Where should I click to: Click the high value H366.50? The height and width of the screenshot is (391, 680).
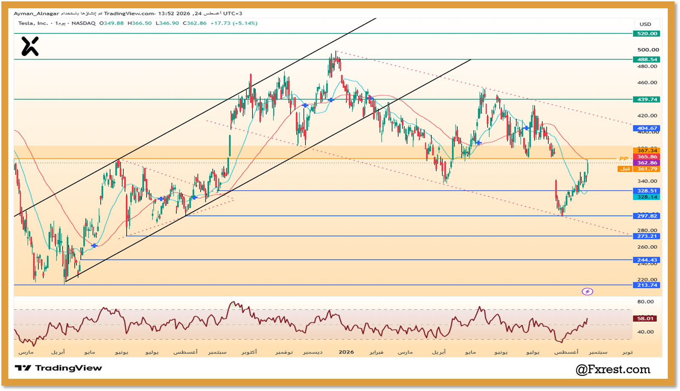[x=139, y=23]
